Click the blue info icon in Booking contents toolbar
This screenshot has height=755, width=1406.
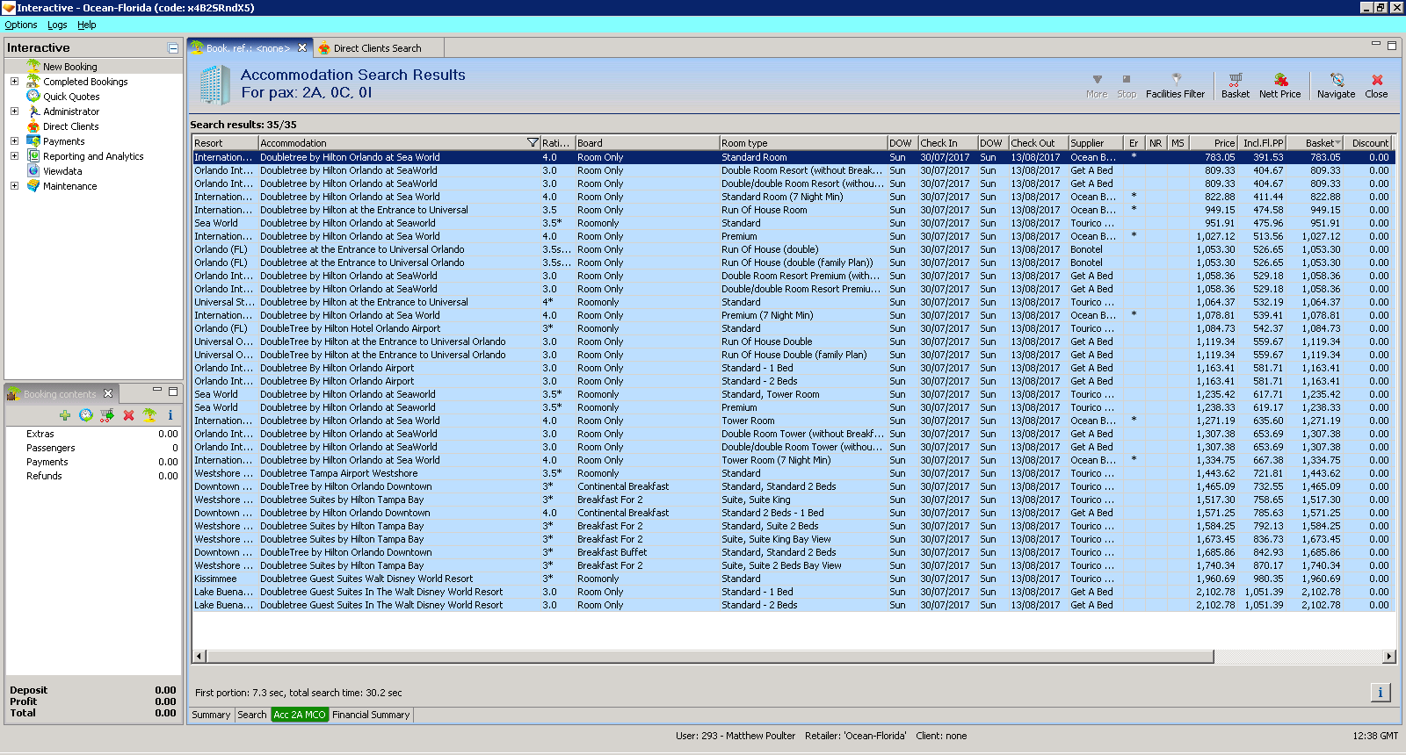click(170, 415)
